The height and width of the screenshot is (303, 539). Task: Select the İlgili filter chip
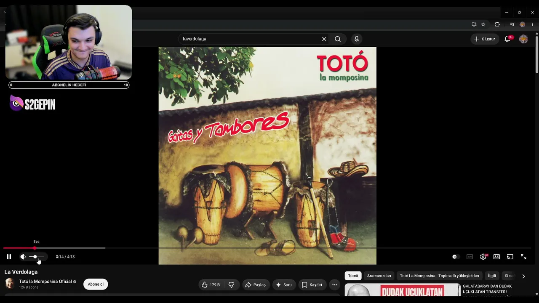[492, 276]
